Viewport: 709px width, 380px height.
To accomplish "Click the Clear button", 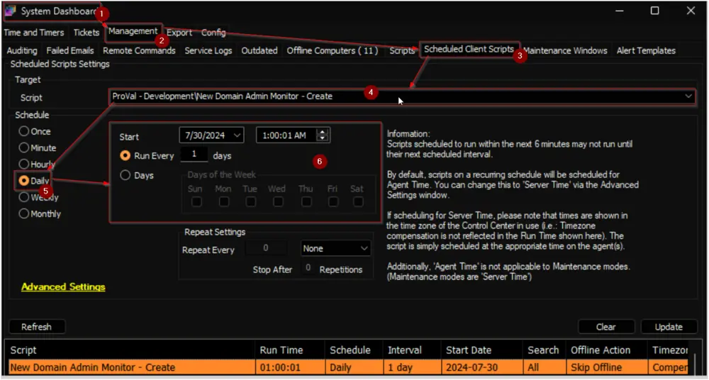I will [606, 327].
